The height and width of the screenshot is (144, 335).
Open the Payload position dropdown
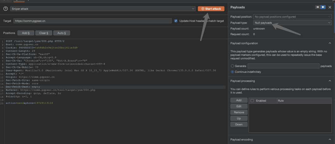(x=292, y=17)
